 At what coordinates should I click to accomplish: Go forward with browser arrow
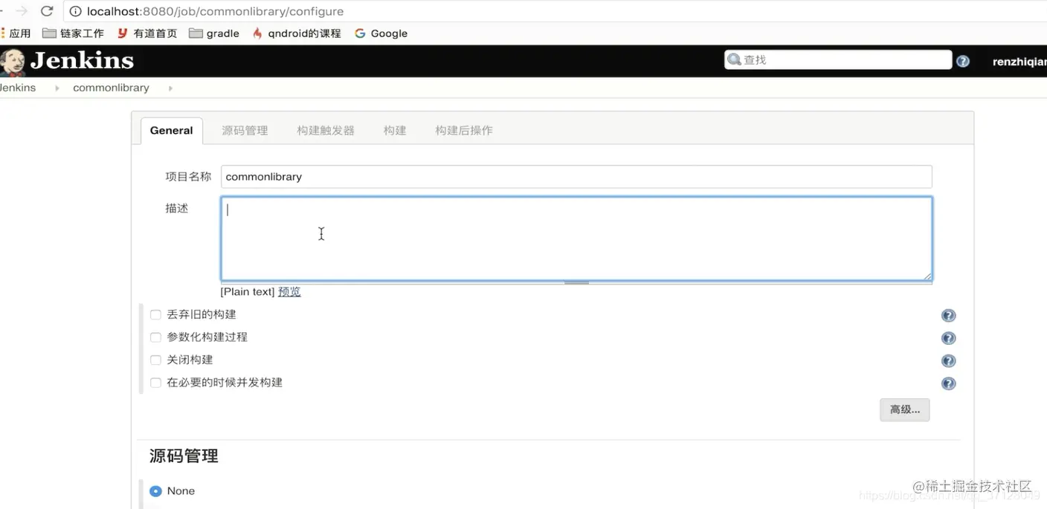22,11
